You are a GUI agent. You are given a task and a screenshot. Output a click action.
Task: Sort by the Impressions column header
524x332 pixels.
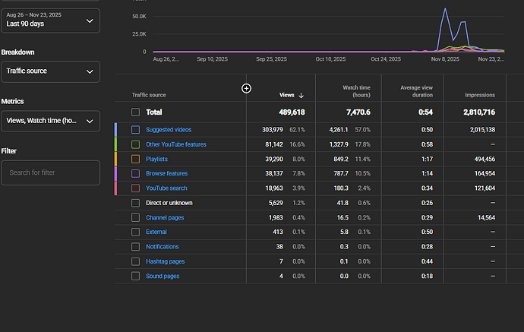(480, 95)
